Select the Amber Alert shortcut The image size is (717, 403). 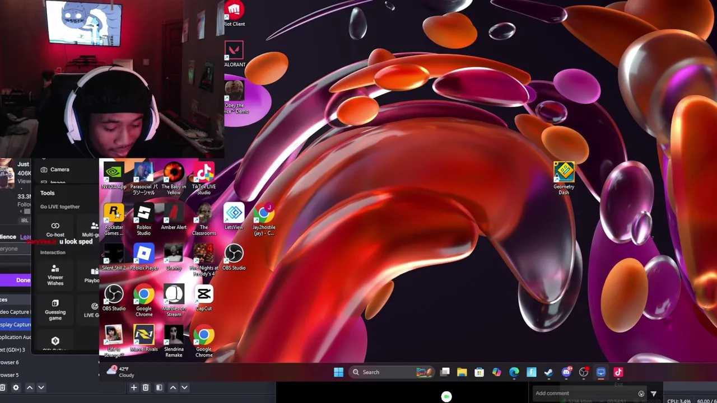174,217
